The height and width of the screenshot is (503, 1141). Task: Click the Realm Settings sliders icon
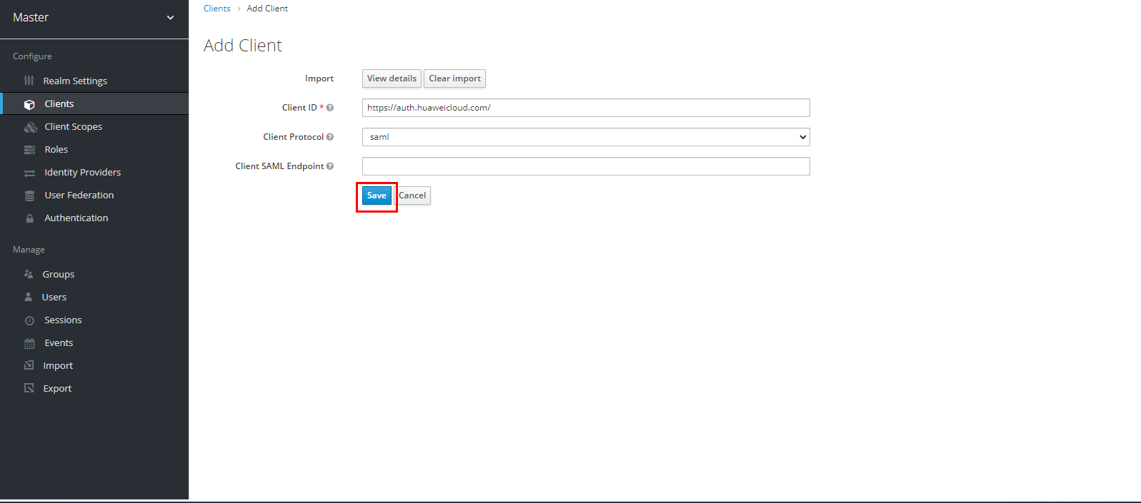pyautogui.click(x=29, y=81)
